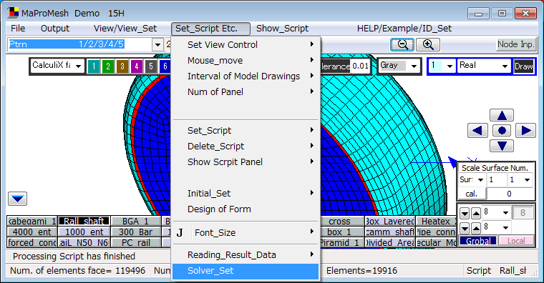The width and height of the screenshot is (544, 283).
Task: Click the center dot view reset button
Action: (x=502, y=131)
